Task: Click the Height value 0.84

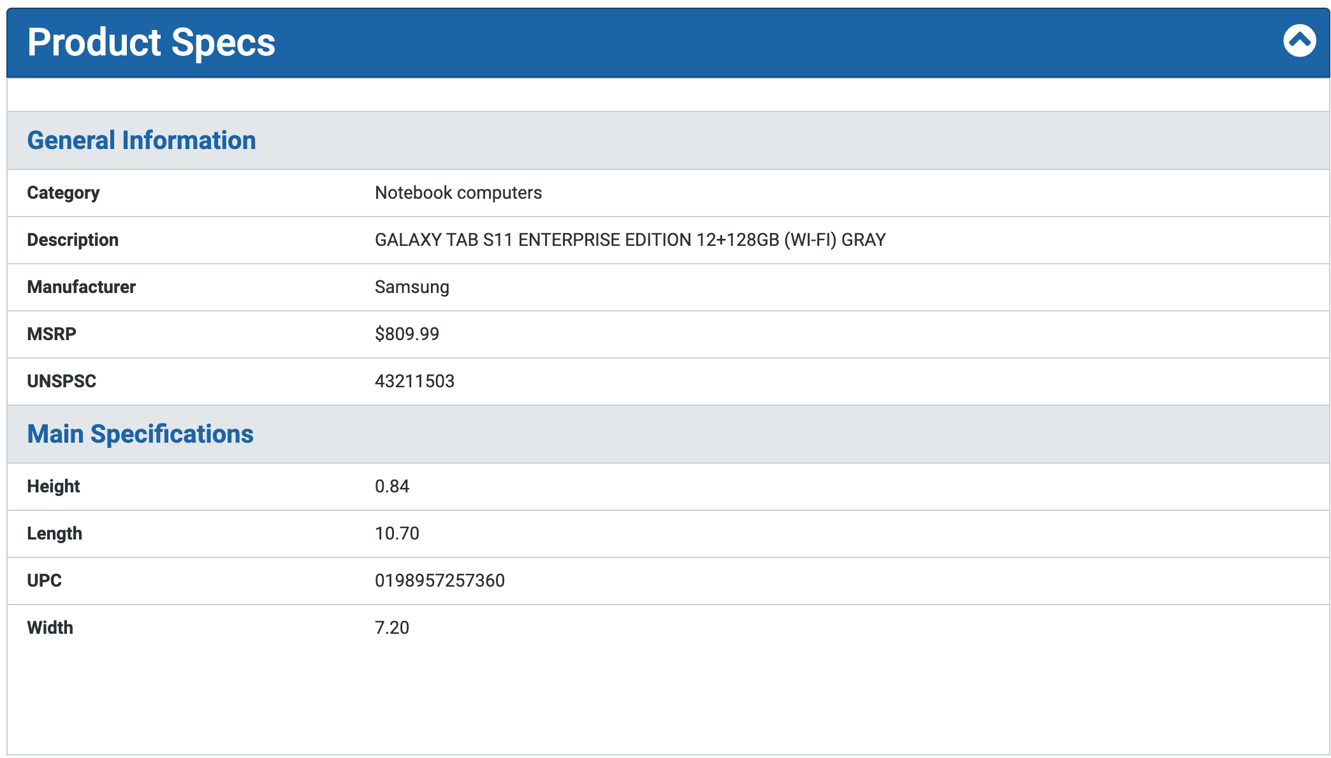Action: 391,486
